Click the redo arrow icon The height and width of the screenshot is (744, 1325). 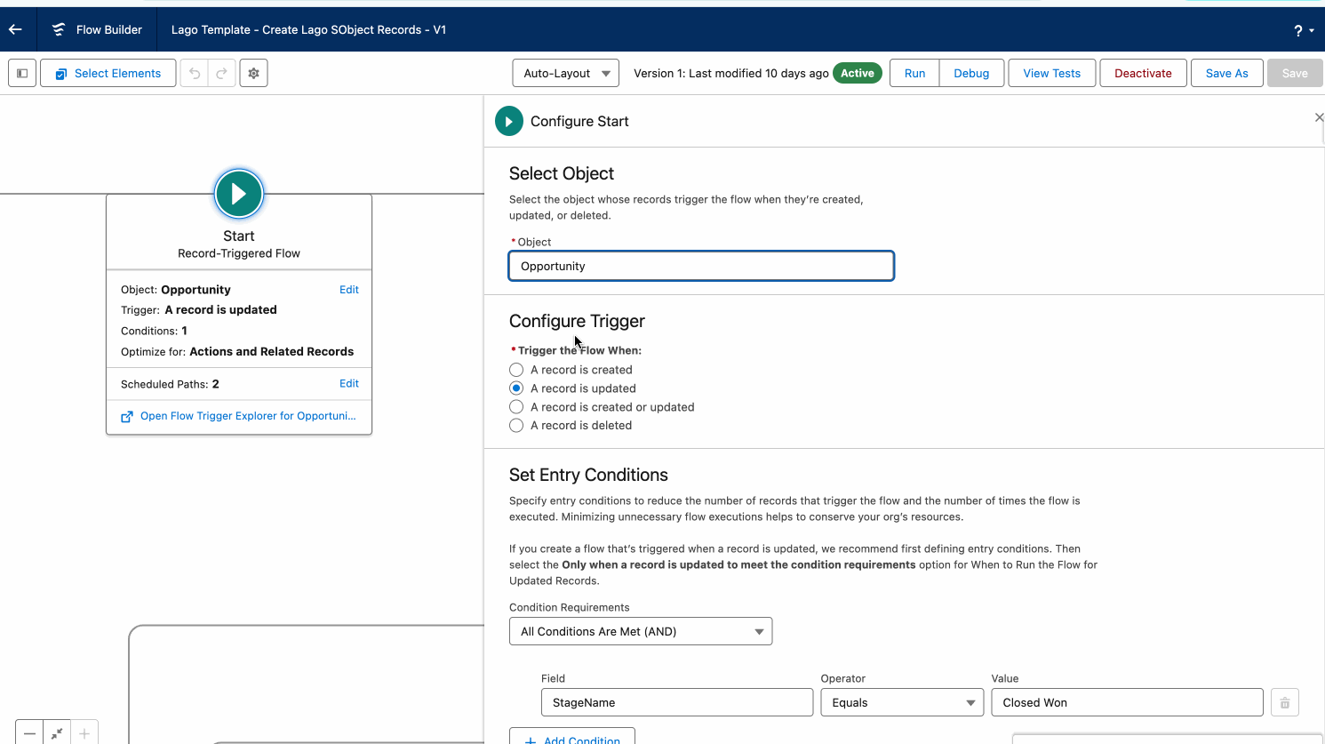pos(222,73)
